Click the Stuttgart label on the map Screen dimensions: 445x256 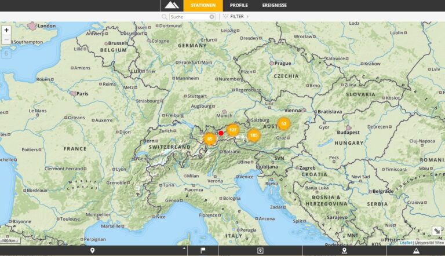(x=197, y=96)
